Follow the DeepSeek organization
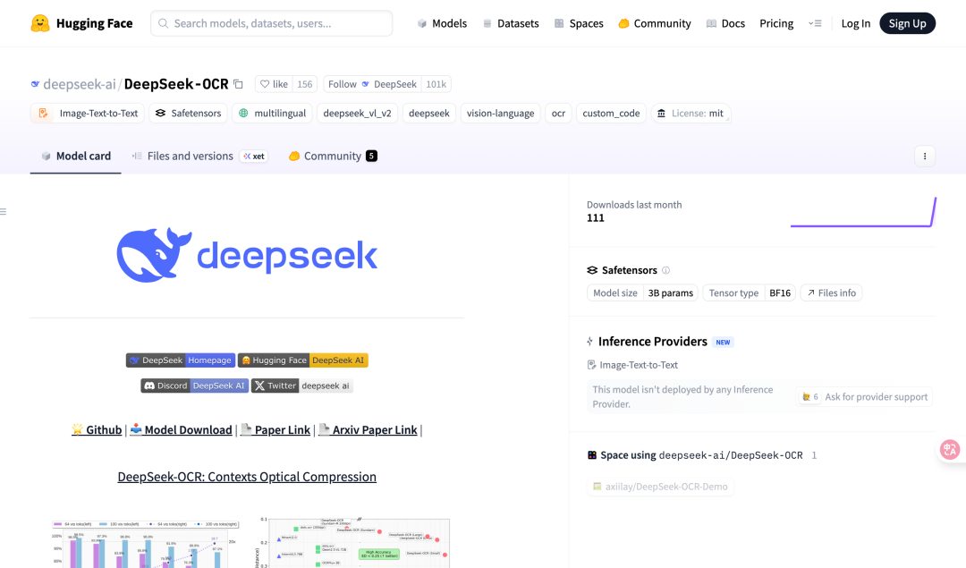 tap(375, 82)
